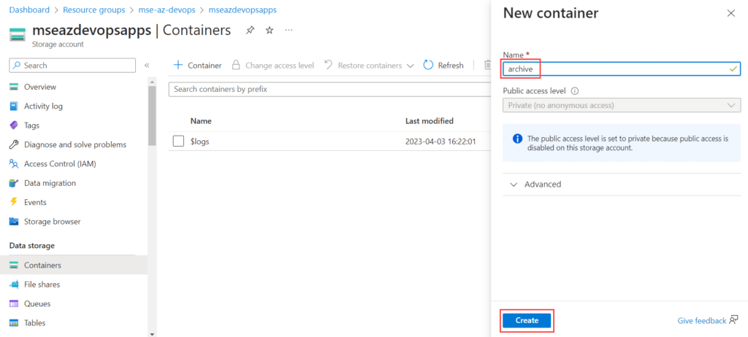Click the blue info icon in notice banner
This screenshot has height=337, width=748.
[517, 139]
